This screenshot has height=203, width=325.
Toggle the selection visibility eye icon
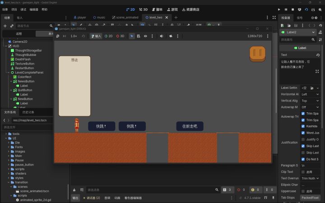click(145, 36)
